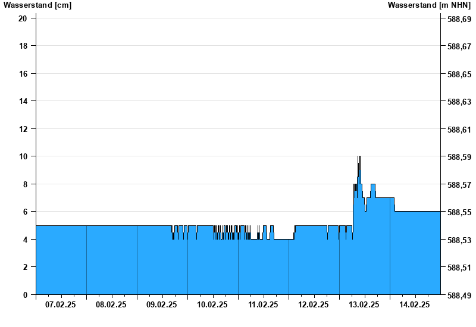Click the 588,59 value on the right axis
The image size is (476, 327).
(459, 157)
